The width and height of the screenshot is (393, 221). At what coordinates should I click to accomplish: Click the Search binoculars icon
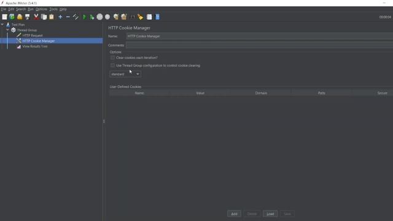coord(133,17)
